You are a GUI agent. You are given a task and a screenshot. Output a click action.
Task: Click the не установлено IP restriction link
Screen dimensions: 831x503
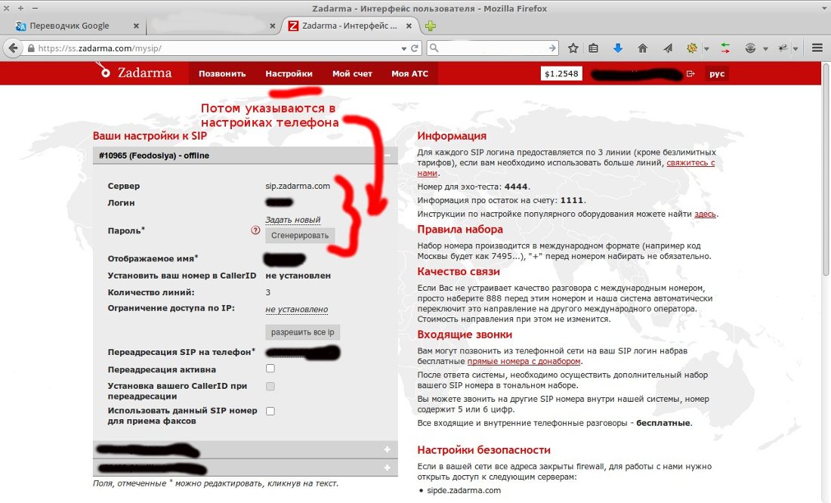[x=297, y=309]
